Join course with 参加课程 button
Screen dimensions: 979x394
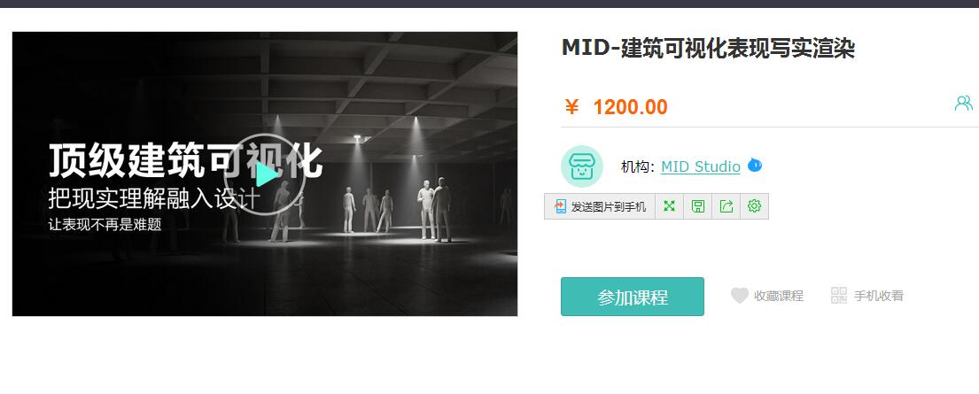click(x=633, y=297)
